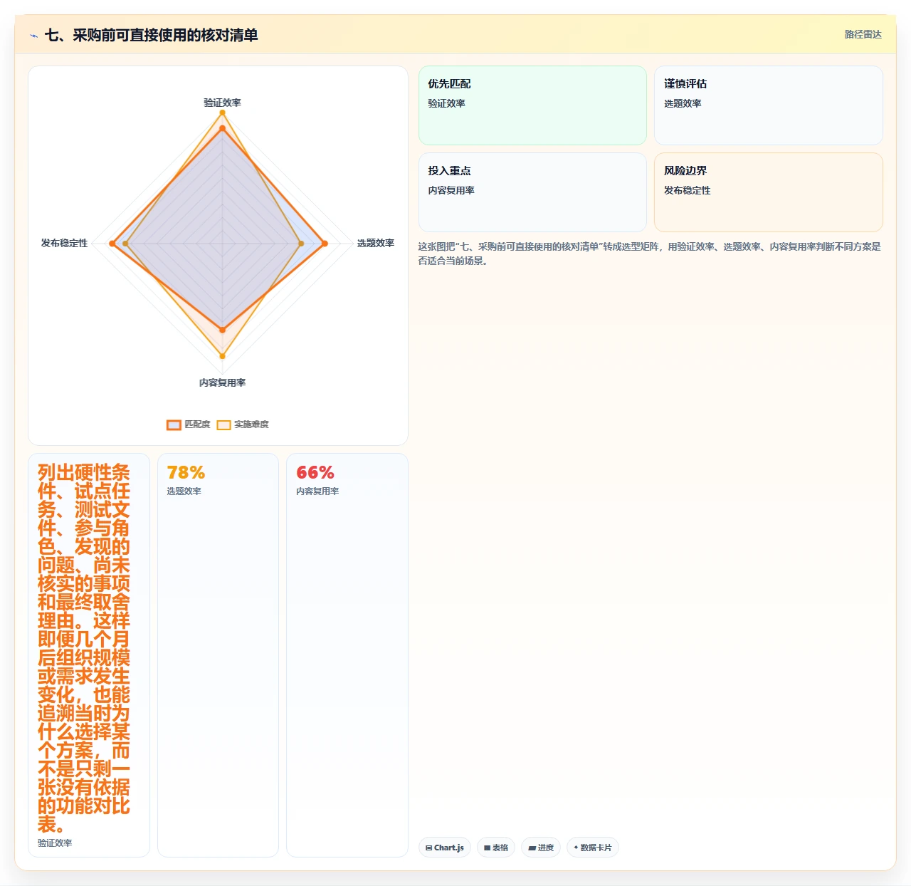Click the 进度 tag
The height and width of the screenshot is (886, 911).
pos(541,848)
